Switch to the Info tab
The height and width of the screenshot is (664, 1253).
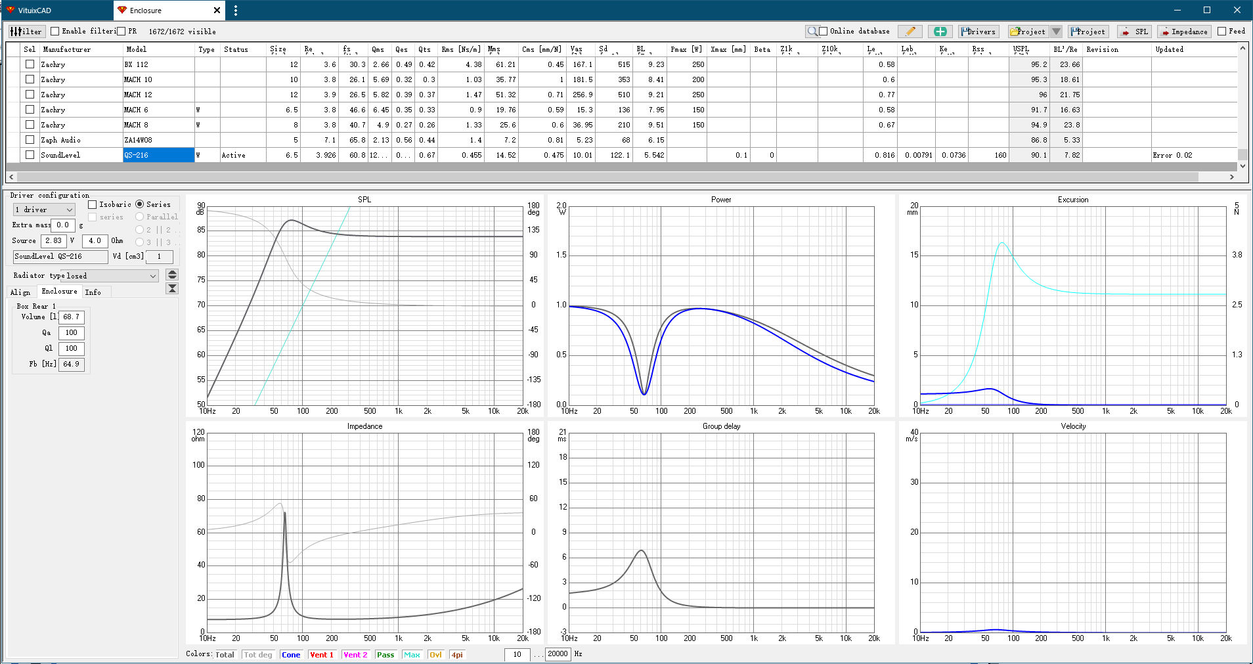[x=93, y=292]
